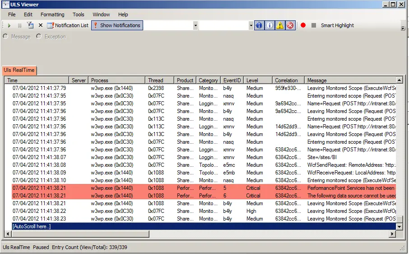Open the filter icon in toolbar
409x254 pixels.
coord(30,26)
